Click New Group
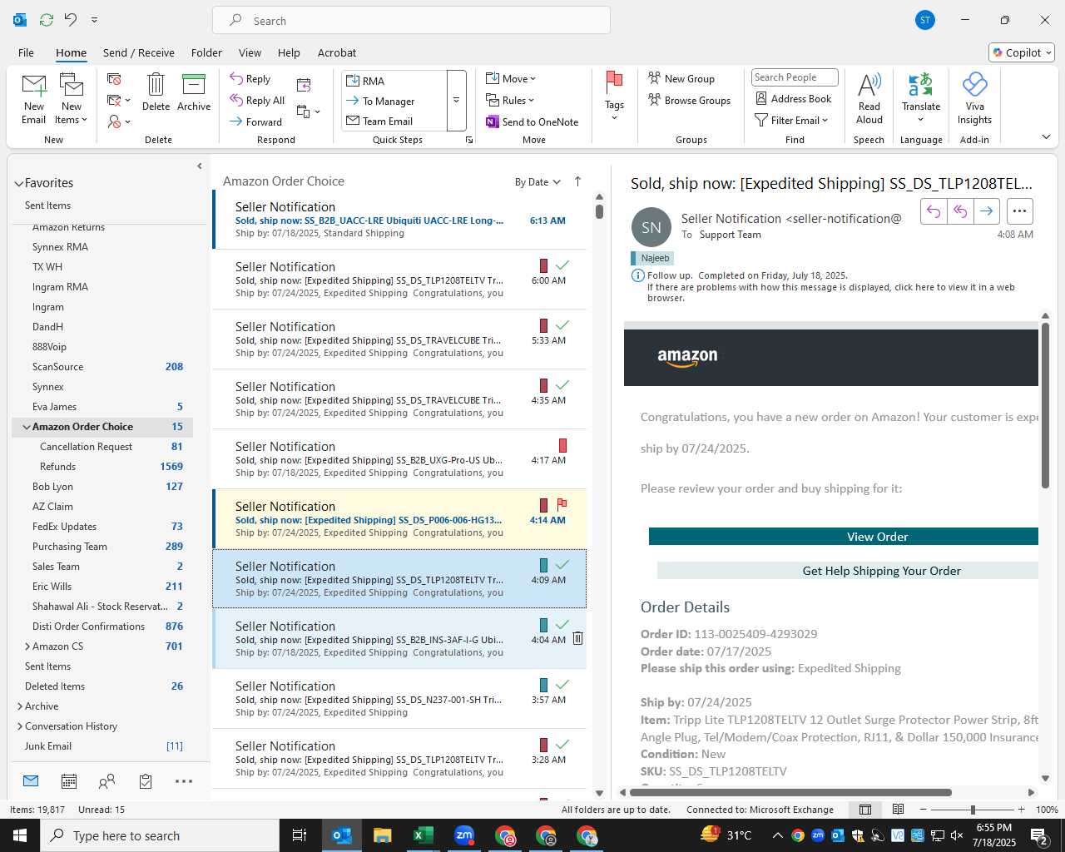Viewport: 1065px width, 852px height. pos(681,78)
